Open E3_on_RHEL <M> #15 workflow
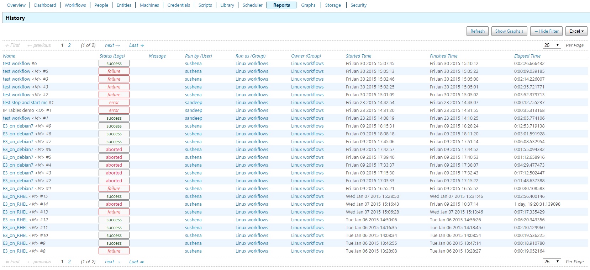 coord(25,196)
